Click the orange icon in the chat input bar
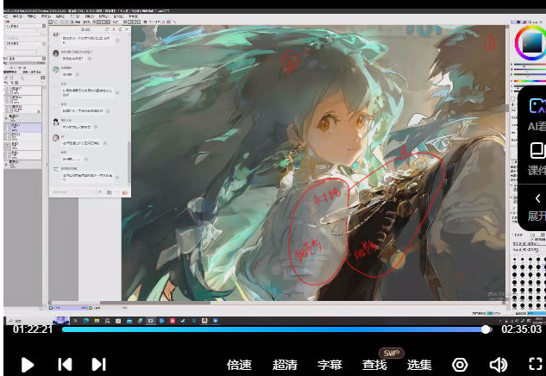The height and width of the screenshot is (376, 546). (125, 192)
